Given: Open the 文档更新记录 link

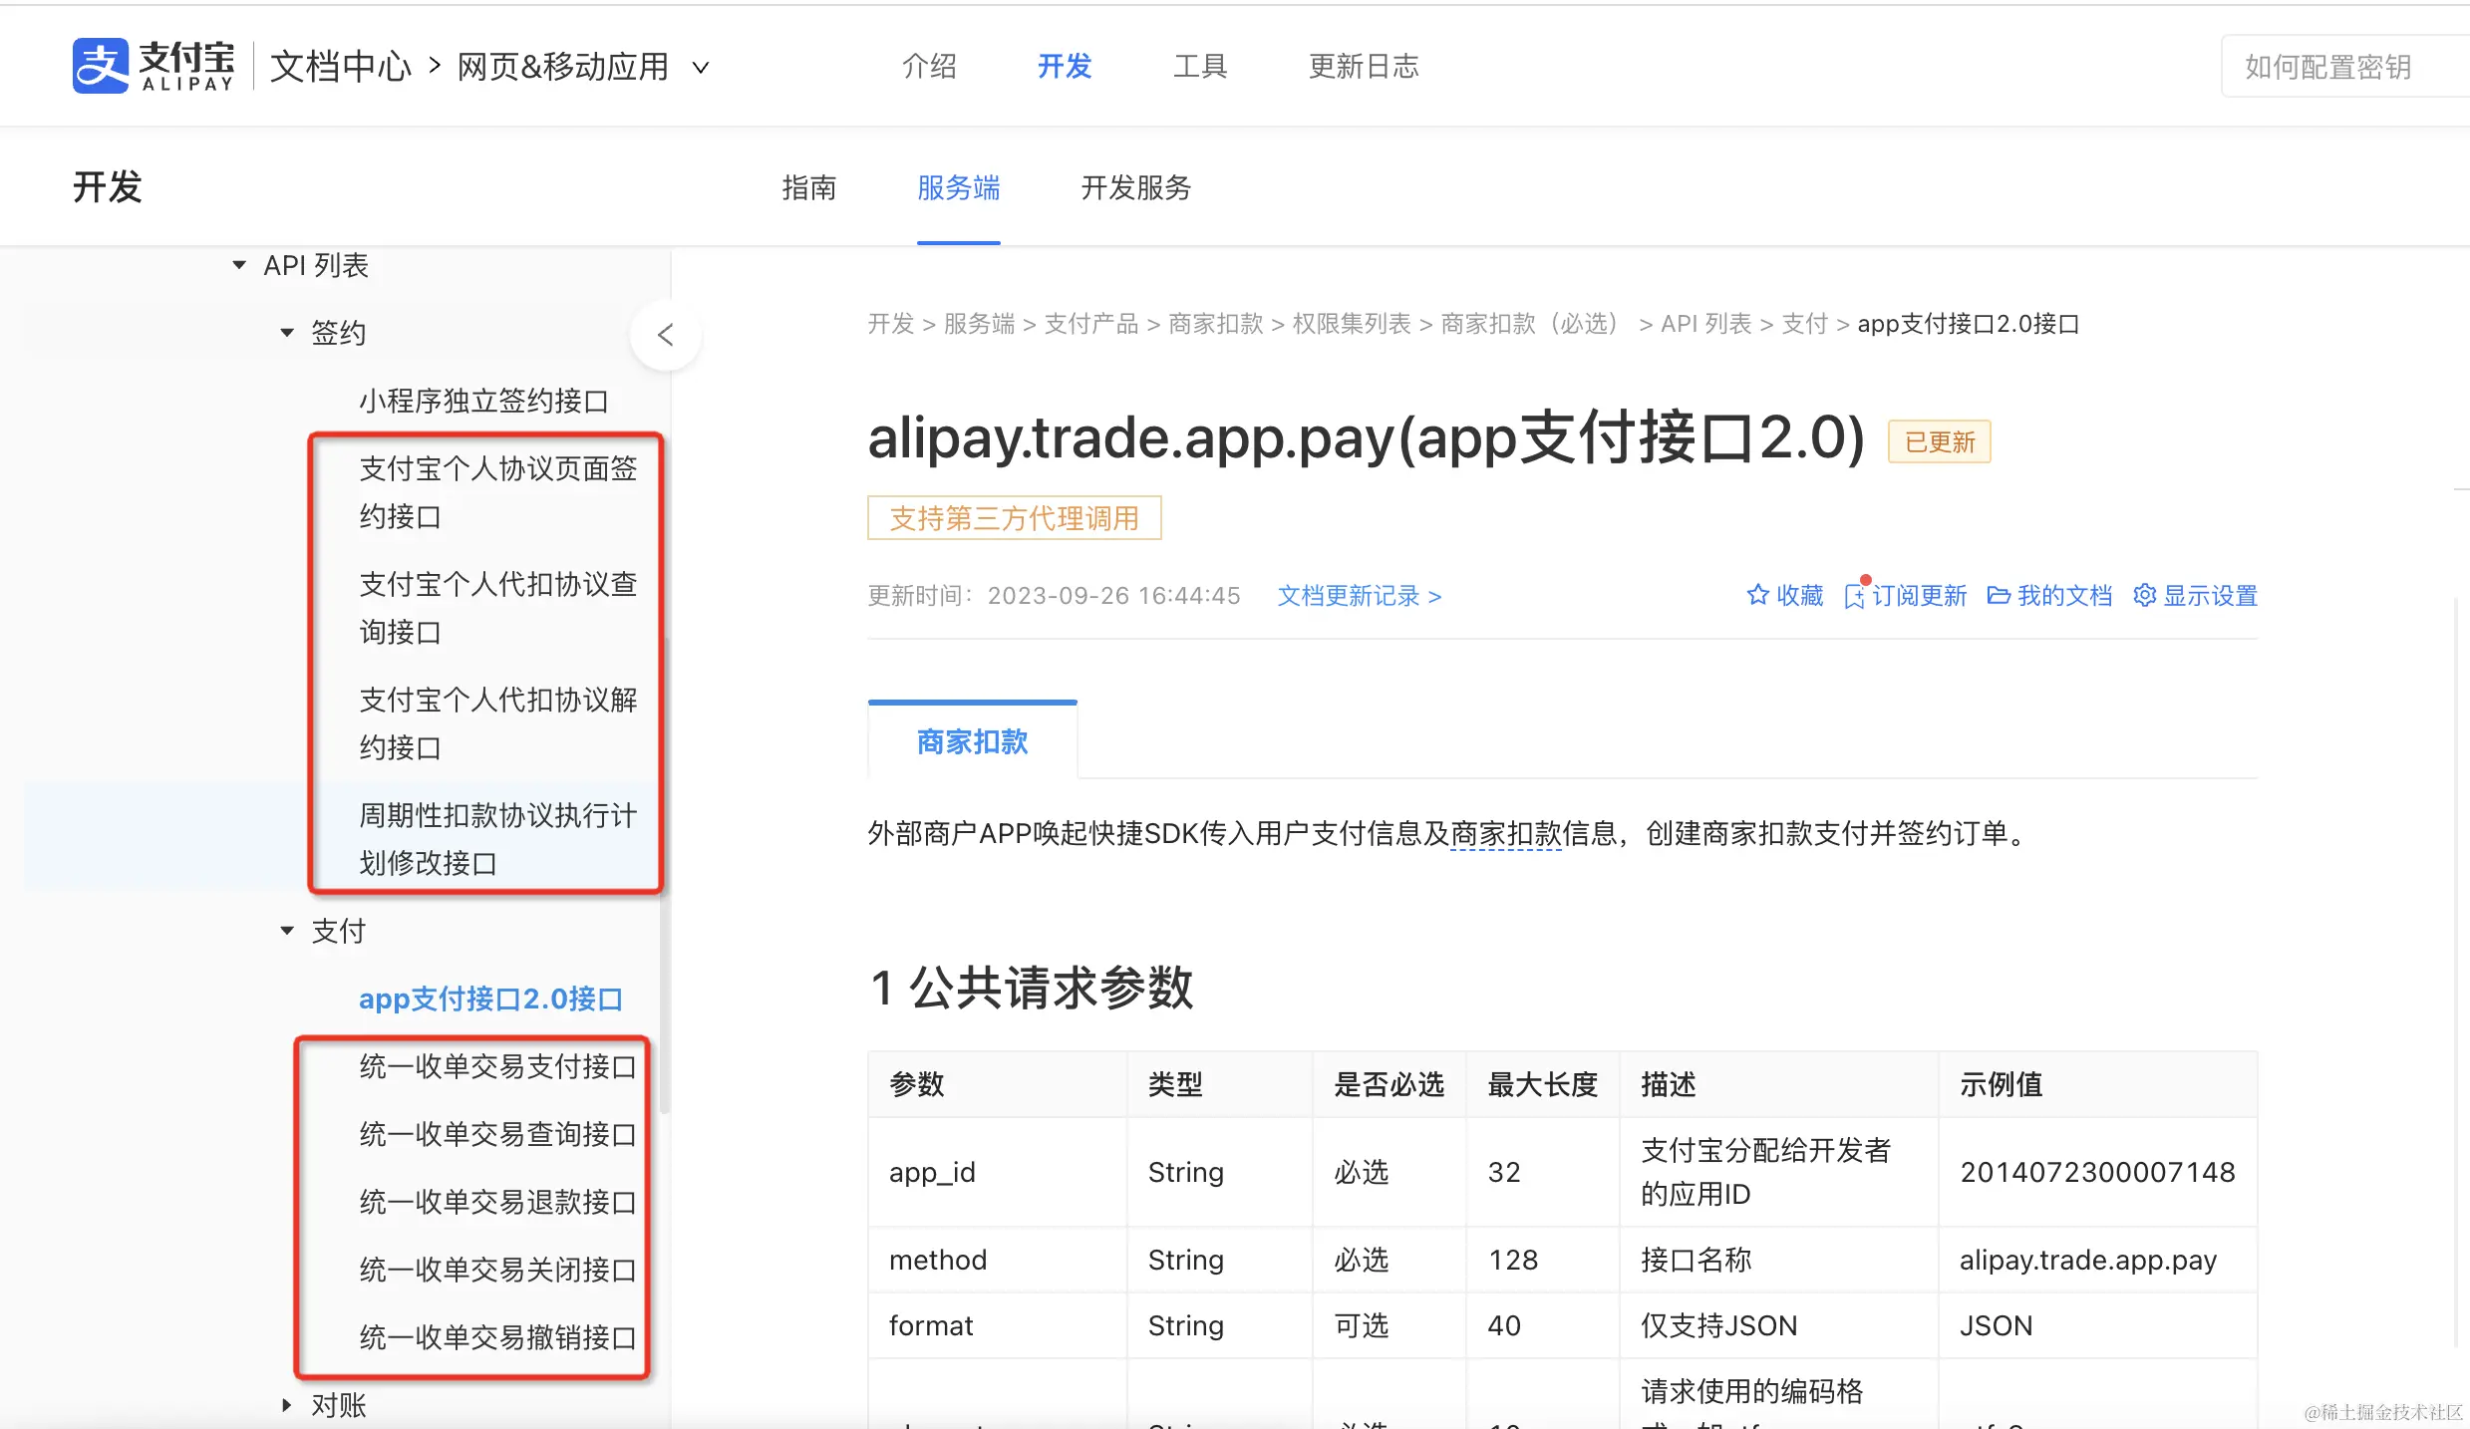Looking at the screenshot, I should point(1360,596).
